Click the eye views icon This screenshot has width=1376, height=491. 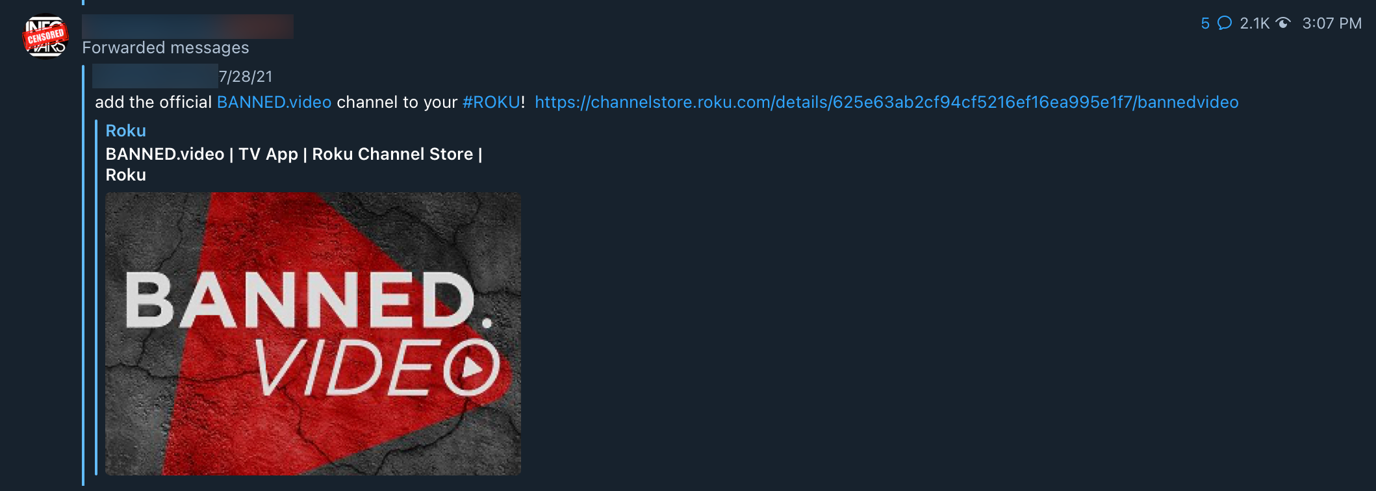click(1283, 23)
